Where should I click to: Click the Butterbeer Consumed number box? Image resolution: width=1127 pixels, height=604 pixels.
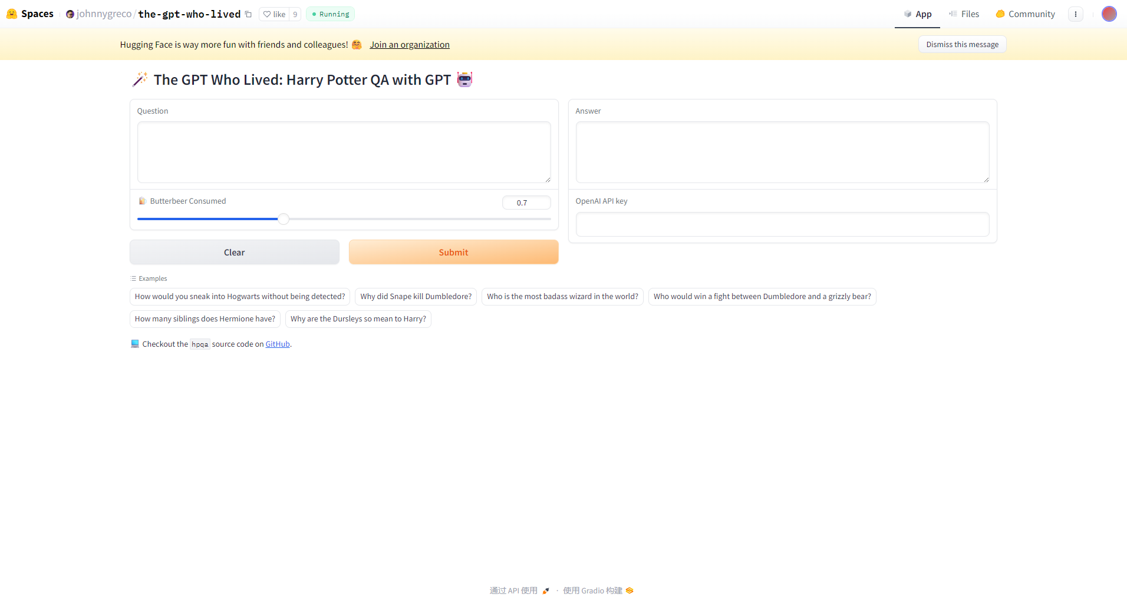point(526,203)
